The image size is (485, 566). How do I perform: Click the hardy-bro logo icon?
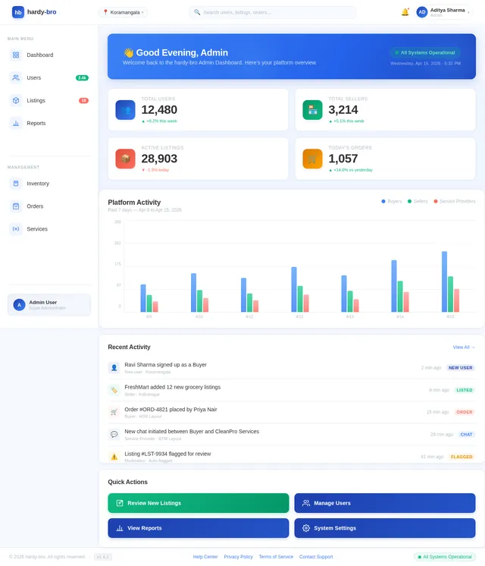point(18,12)
